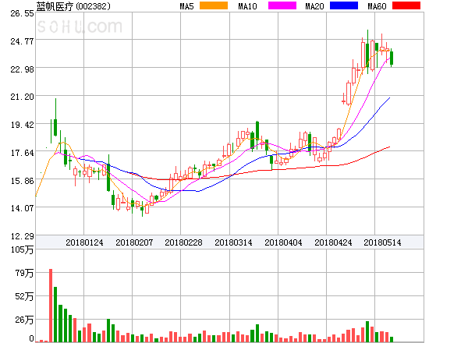This screenshot has height=343, width=468.
Task: Click the 20180228 date label
Action: point(183,242)
